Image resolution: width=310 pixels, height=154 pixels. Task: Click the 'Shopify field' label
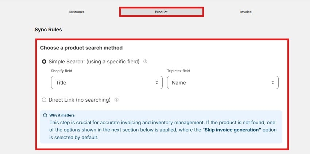pyautogui.click(x=62, y=71)
